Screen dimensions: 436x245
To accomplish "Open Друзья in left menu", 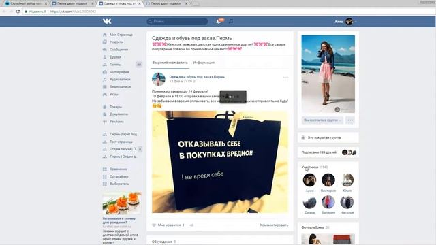I will (115, 57).
